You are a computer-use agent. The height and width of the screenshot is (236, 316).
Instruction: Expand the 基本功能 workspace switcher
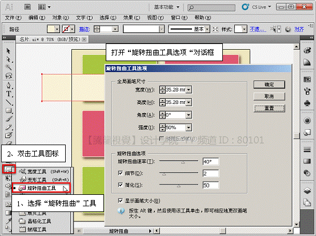tap(167, 7)
